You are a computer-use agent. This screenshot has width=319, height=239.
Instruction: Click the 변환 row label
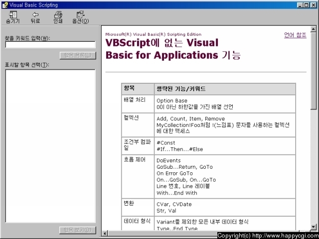pyautogui.click(x=129, y=203)
